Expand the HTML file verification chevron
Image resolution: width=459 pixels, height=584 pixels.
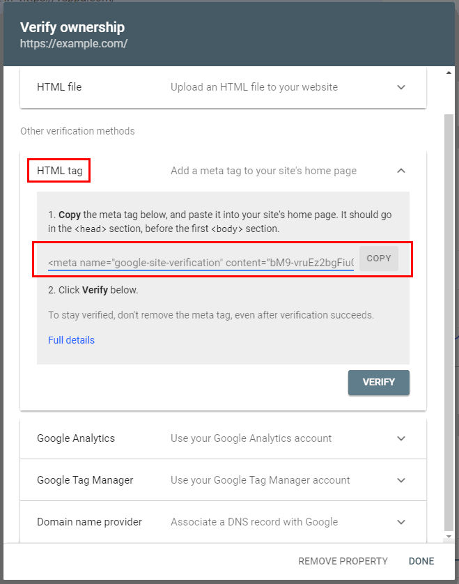(x=401, y=87)
